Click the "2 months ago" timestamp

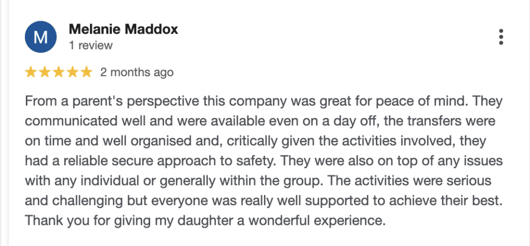137,72
